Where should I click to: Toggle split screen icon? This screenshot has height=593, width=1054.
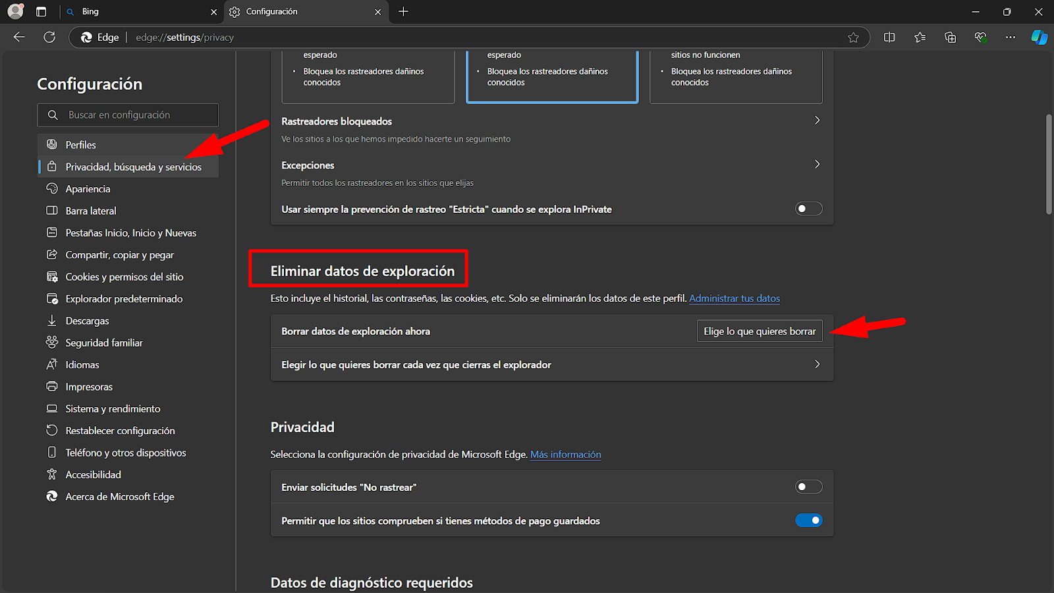click(889, 38)
